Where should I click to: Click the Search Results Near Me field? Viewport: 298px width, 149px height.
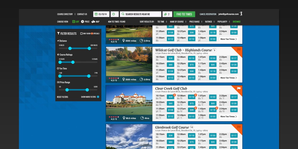(x=141, y=14)
